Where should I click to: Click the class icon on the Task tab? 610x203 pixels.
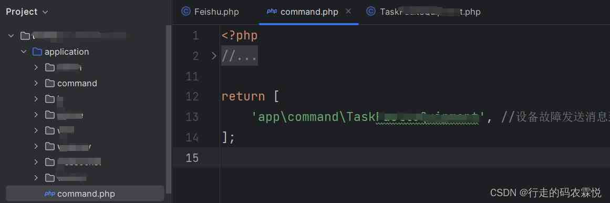click(x=371, y=11)
